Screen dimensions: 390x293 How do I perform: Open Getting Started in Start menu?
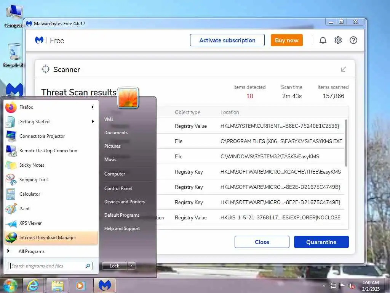pyautogui.click(x=51, y=122)
